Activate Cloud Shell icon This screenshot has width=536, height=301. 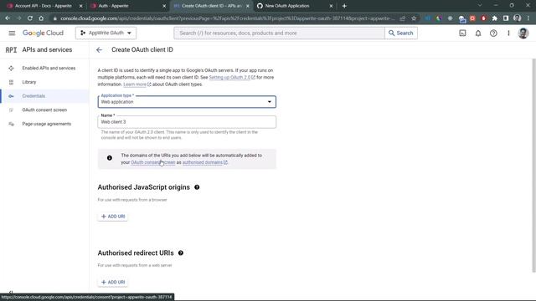pos(462,33)
